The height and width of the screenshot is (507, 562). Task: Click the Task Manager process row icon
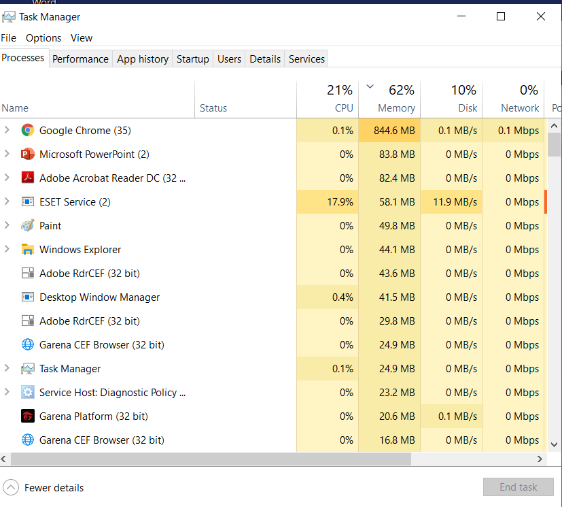[x=28, y=368]
